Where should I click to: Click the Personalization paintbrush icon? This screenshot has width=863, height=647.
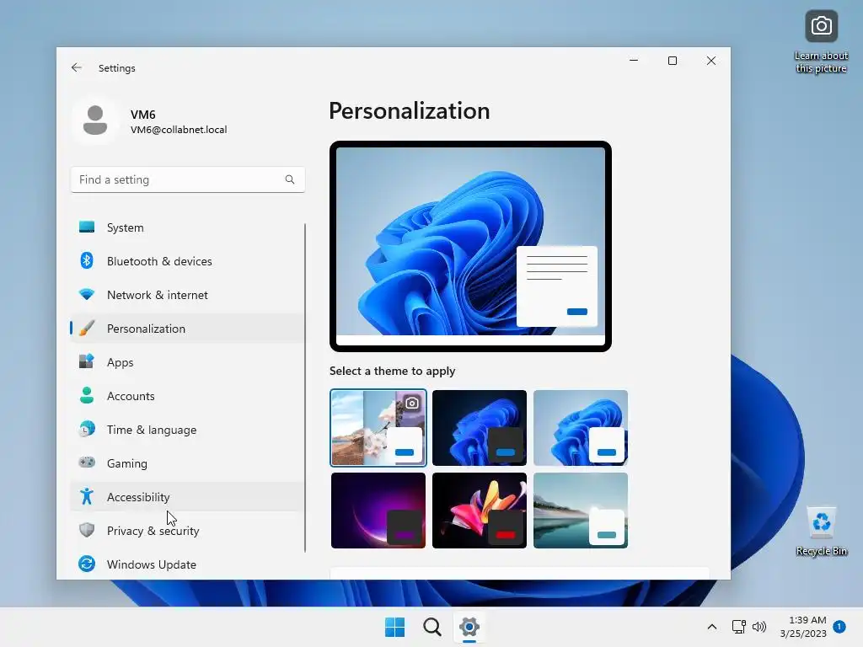(x=87, y=329)
